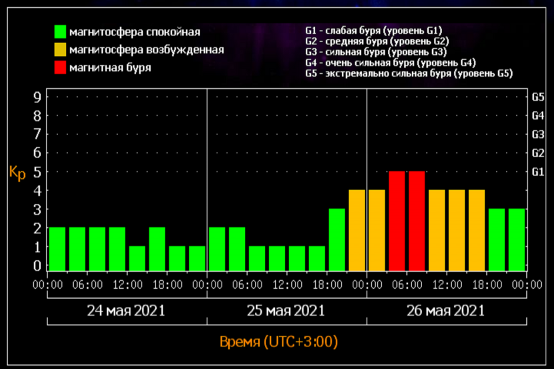Select the "26 мая 2021" date label
The image size is (554, 369).
point(445,310)
